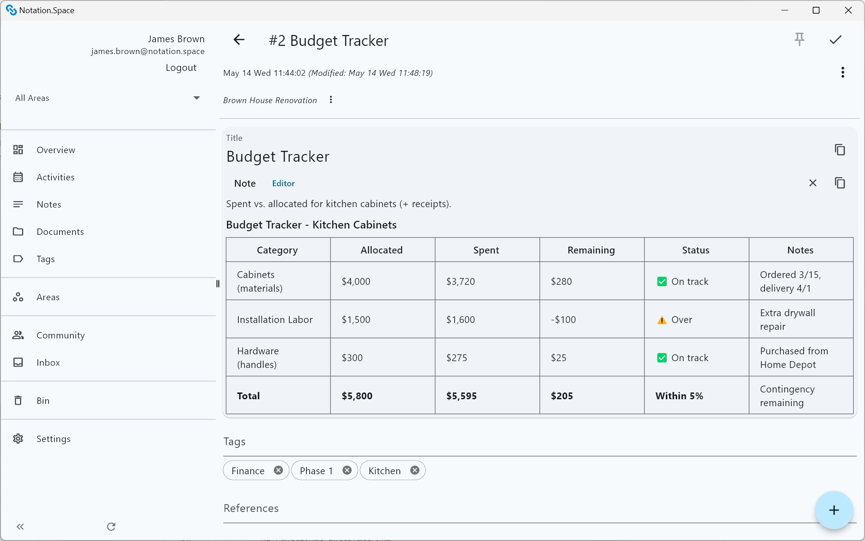This screenshot has width=865, height=541.
Task: Log out of James Brown account
Action: click(181, 68)
